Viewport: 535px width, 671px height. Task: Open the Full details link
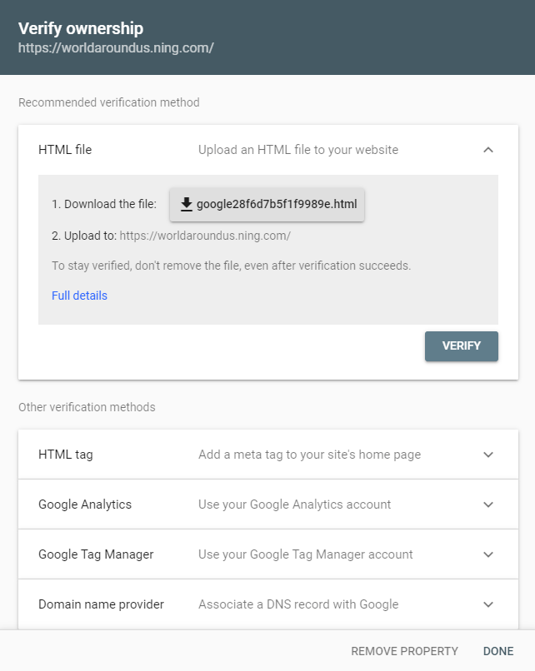click(x=79, y=295)
